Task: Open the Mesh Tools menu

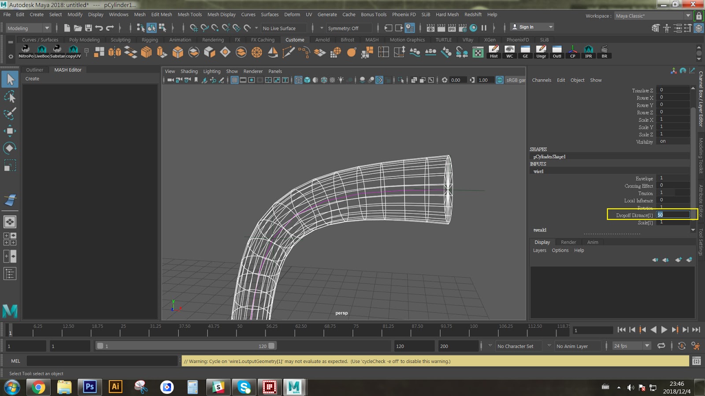Action: click(x=189, y=15)
